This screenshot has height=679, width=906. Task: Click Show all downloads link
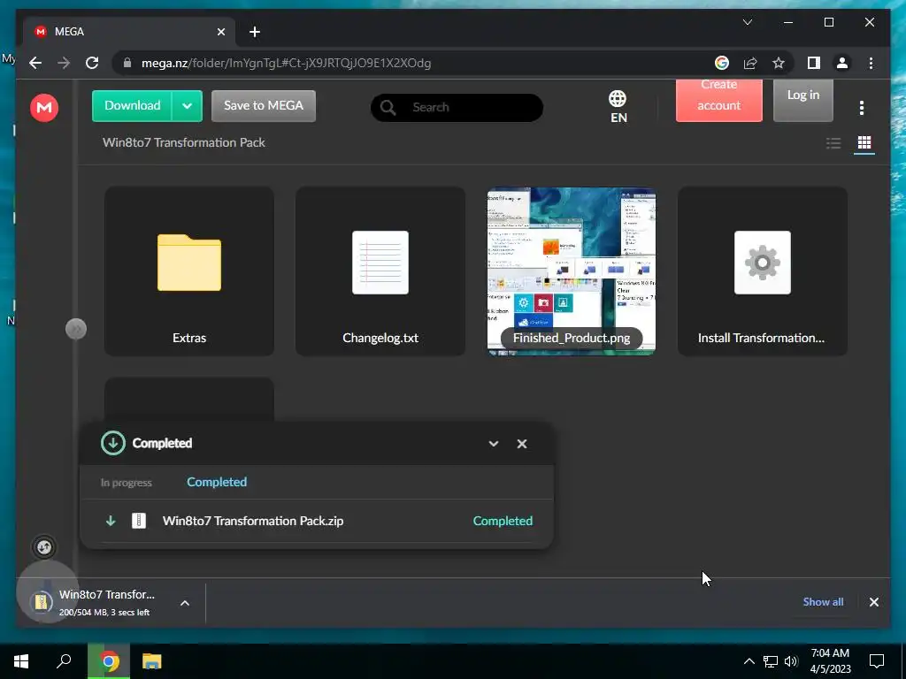[x=823, y=601]
